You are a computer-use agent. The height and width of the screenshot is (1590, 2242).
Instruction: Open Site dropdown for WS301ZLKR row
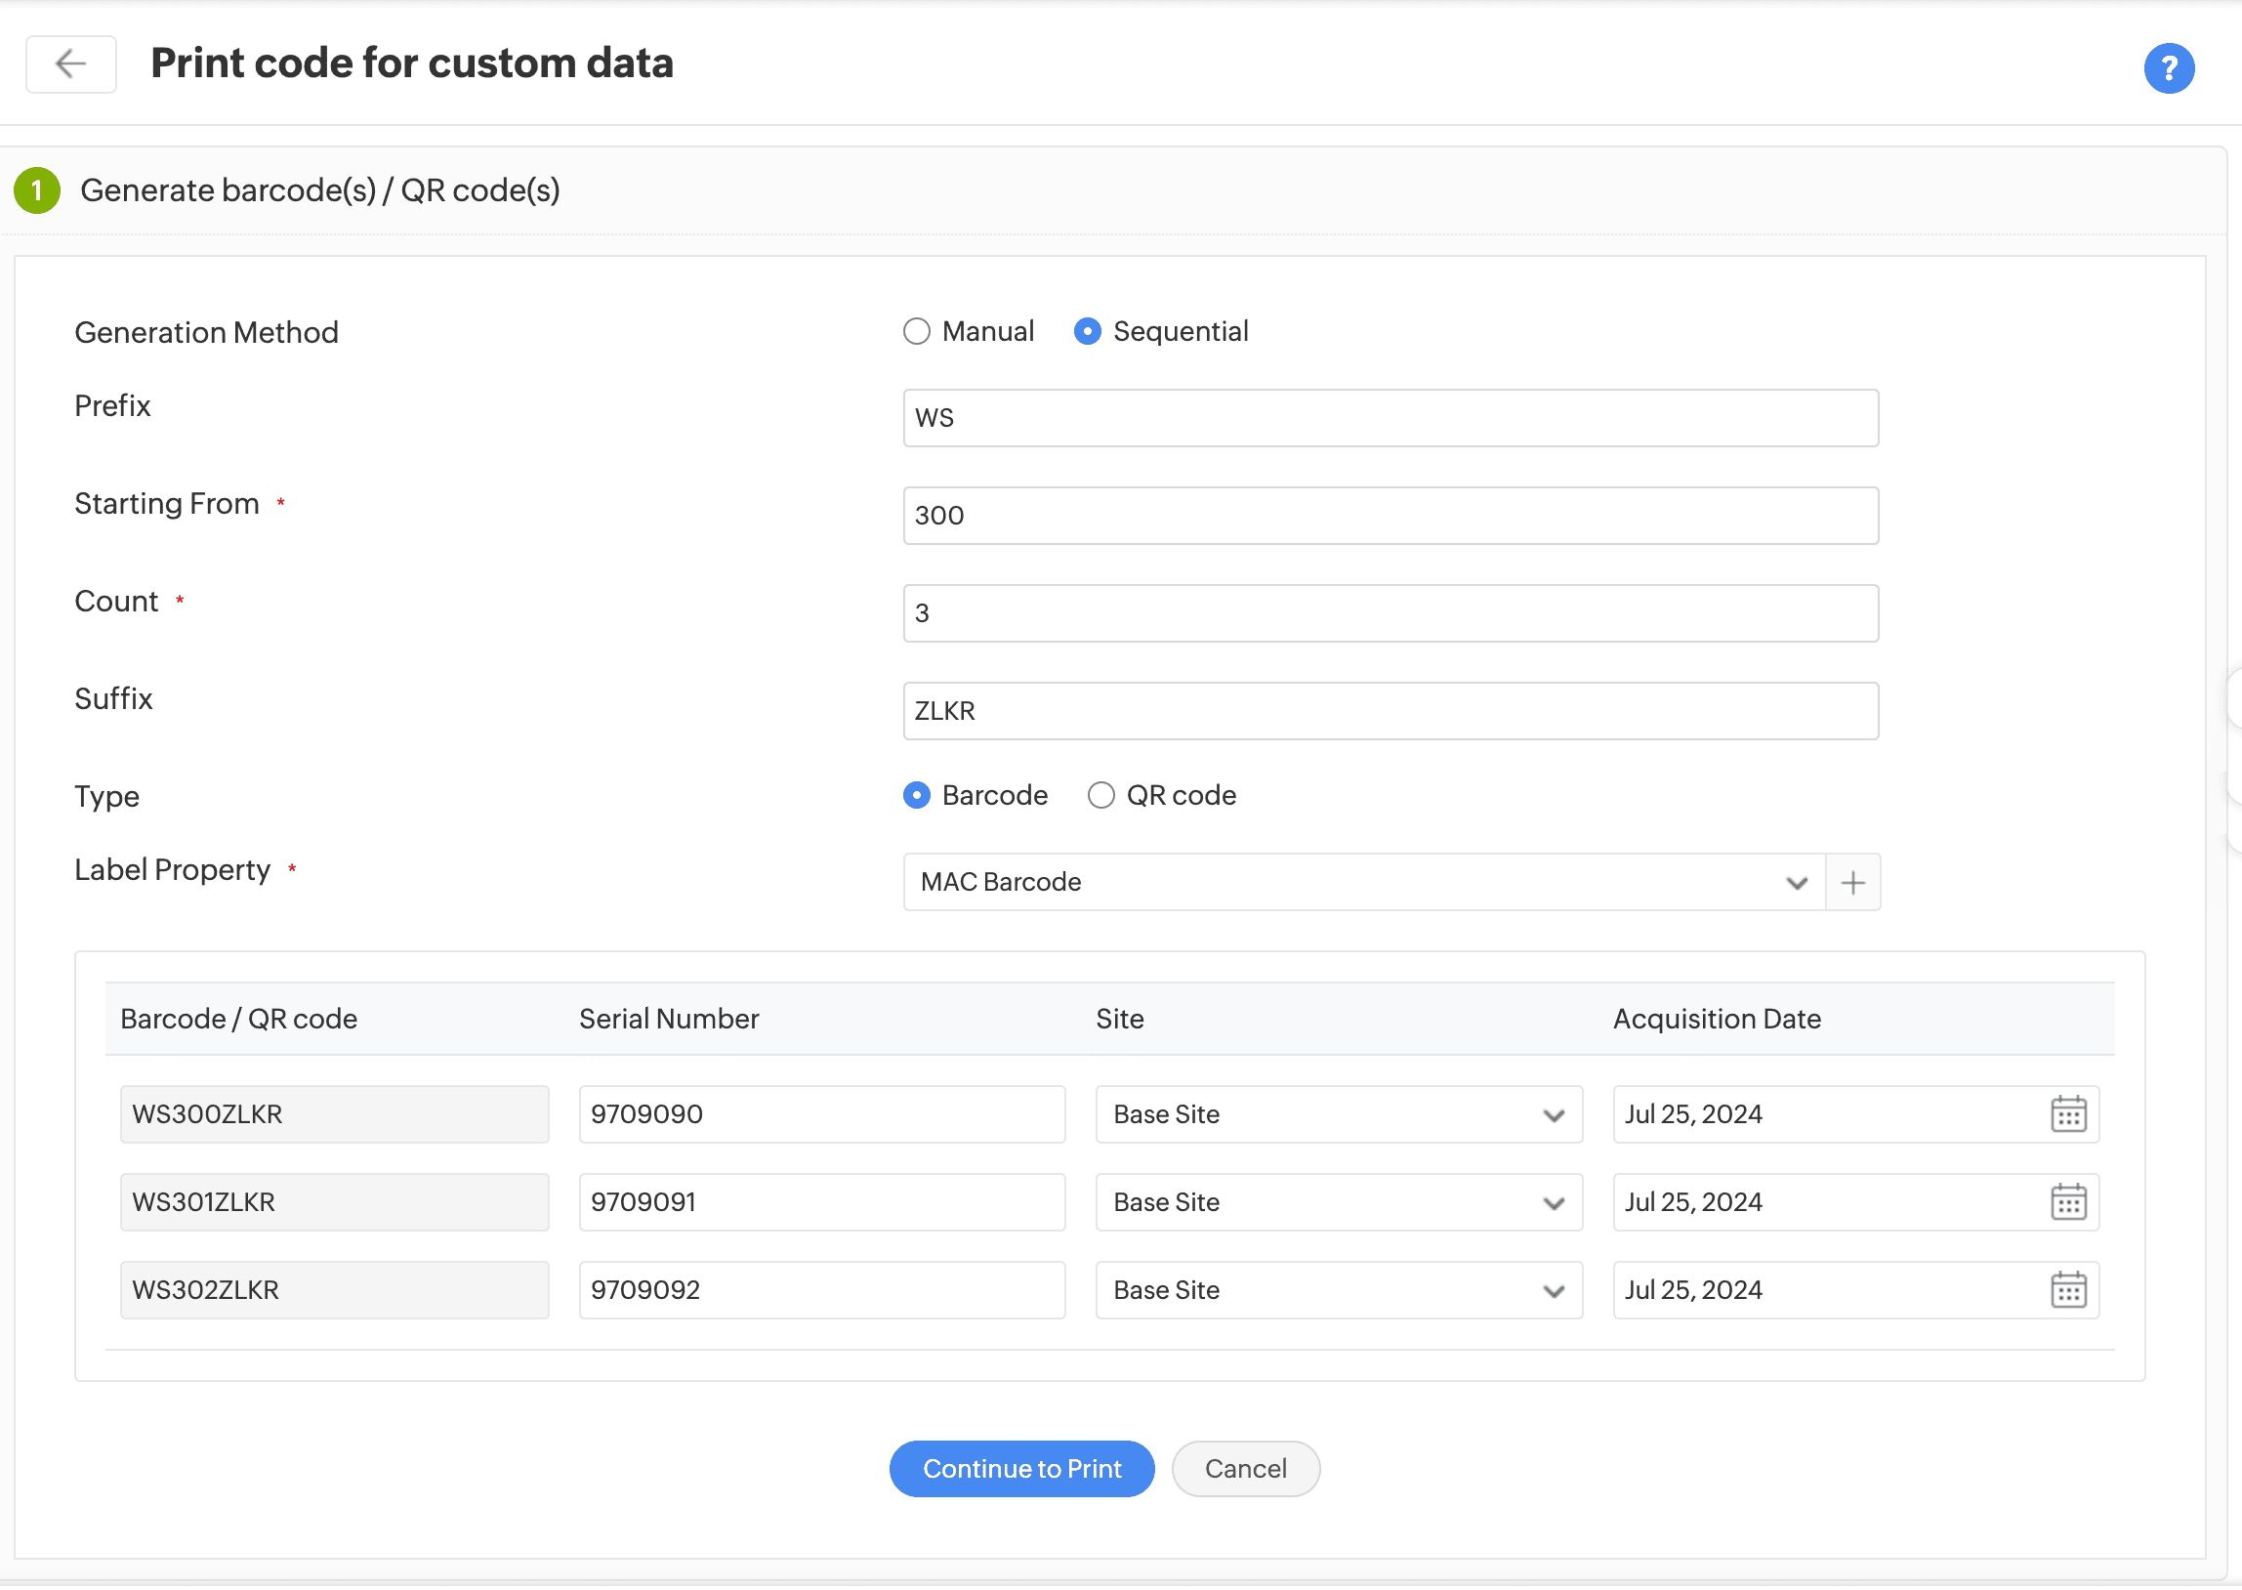1337,1202
